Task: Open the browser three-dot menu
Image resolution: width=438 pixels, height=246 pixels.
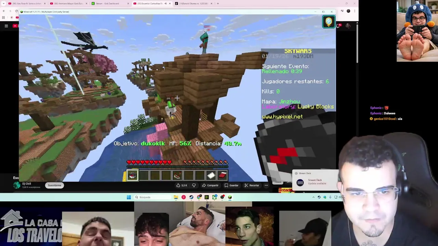Action: pyautogui.click(x=355, y=11)
